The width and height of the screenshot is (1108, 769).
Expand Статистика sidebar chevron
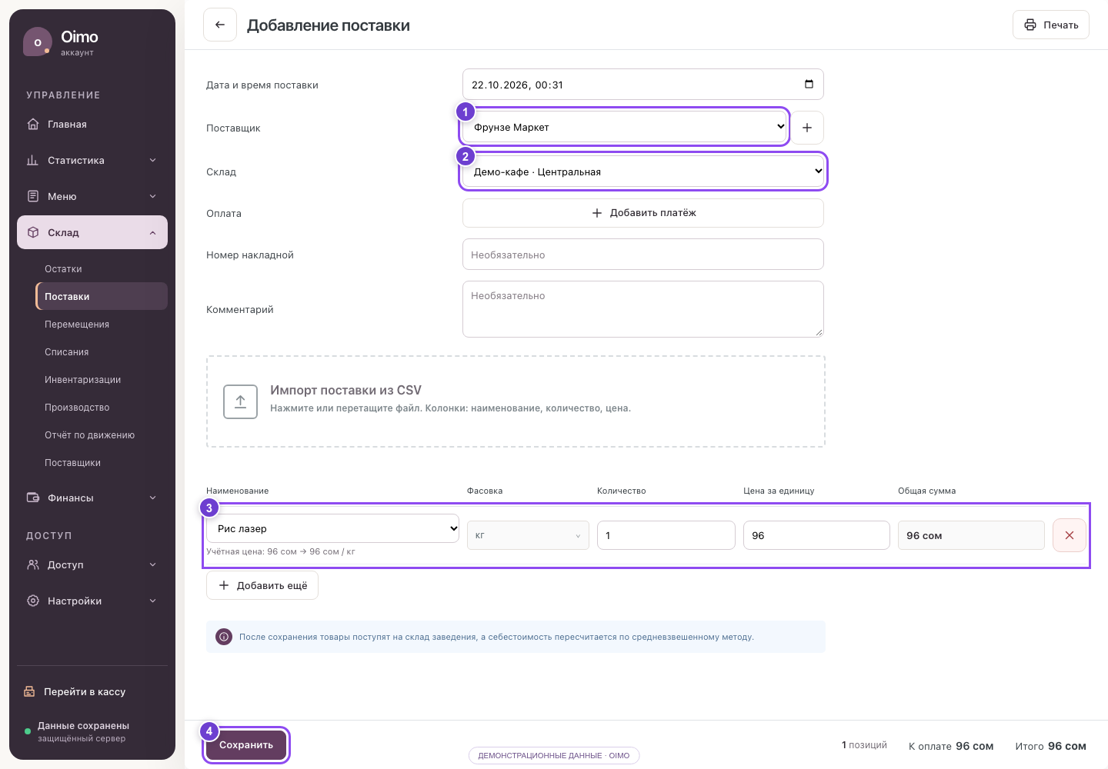click(152, 160)
